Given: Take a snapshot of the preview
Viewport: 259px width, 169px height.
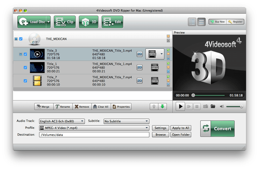Looking at the screenshot, I should (x=205, y=106).
